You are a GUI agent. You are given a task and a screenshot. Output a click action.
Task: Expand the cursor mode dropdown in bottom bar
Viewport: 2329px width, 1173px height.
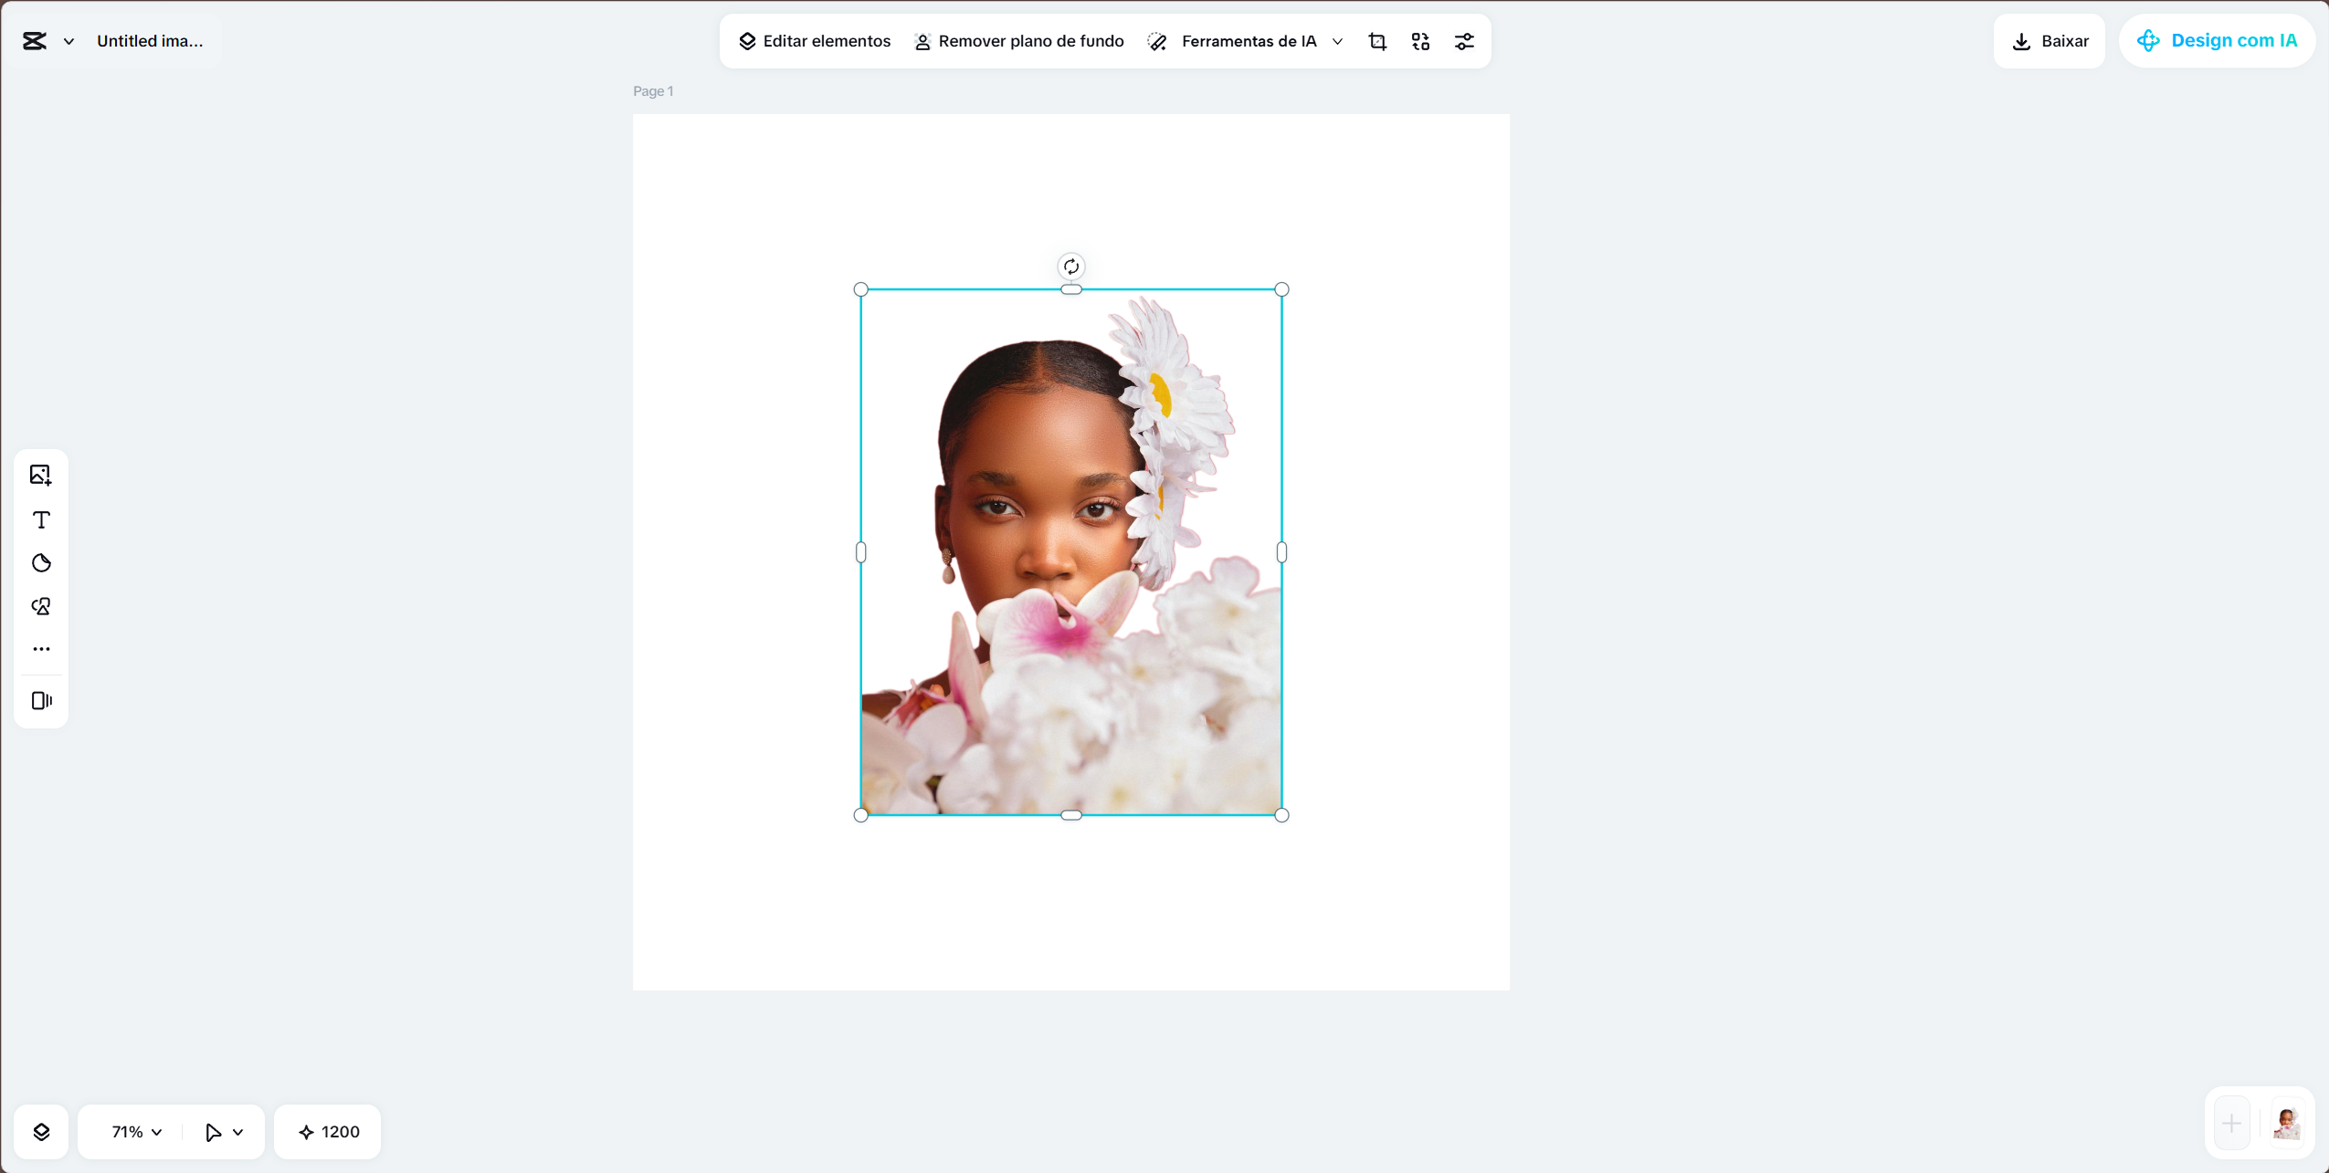coord(223,1131)
